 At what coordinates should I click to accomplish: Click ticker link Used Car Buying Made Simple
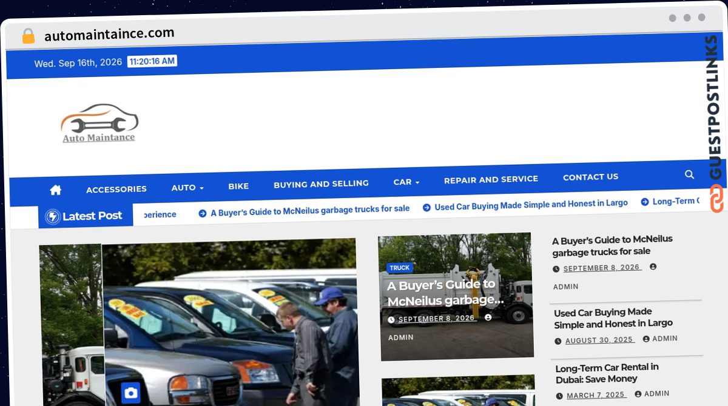[531, 205]
